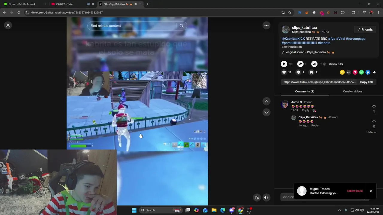The width and height of the screenshot is (383, 215).
Task: Send to friends via red paper plane icon
Action: 355,72
